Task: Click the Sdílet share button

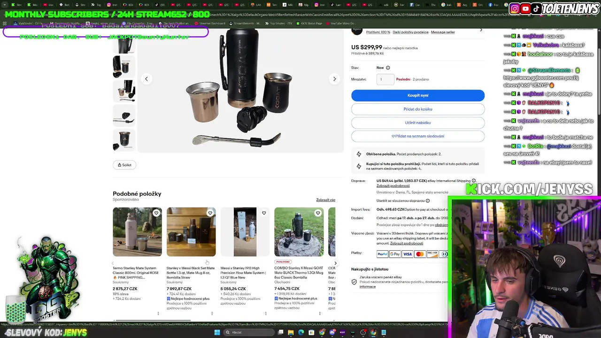Action: 124,165
